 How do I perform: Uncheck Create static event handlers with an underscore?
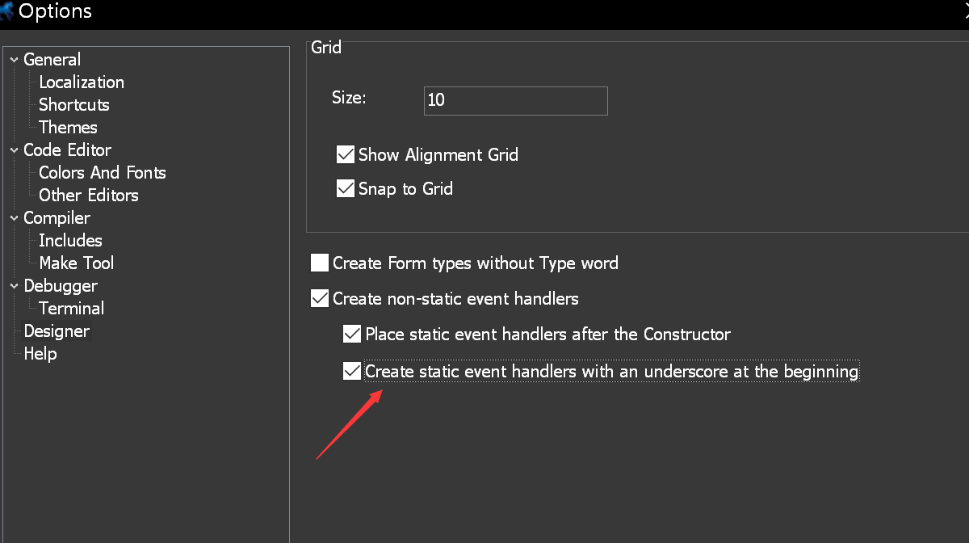point(352,371)
